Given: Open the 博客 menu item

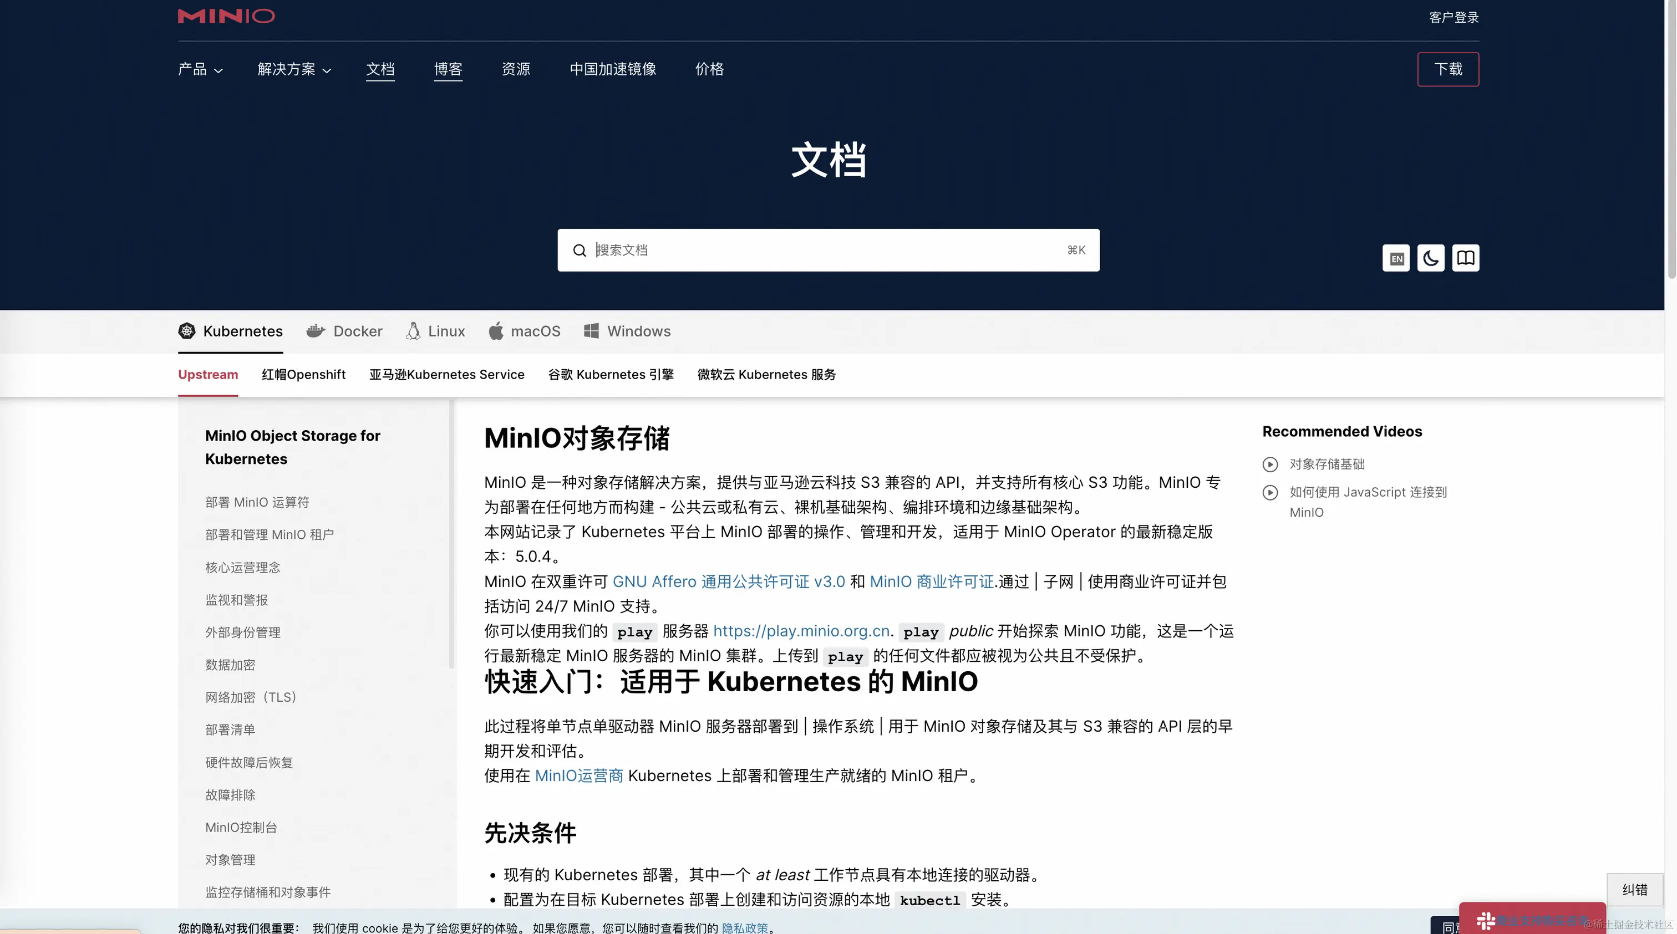Looking at the screenshot, I should pos(448,70).
